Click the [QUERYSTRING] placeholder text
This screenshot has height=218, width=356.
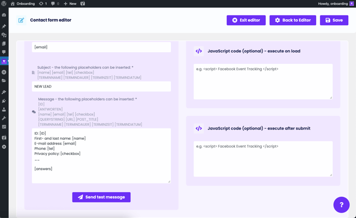[51, 119]
